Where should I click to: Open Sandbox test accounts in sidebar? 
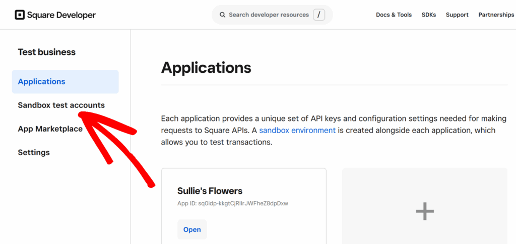(61, 105)
